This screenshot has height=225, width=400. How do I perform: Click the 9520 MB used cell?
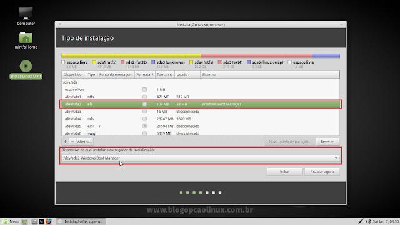coord(184,118)
